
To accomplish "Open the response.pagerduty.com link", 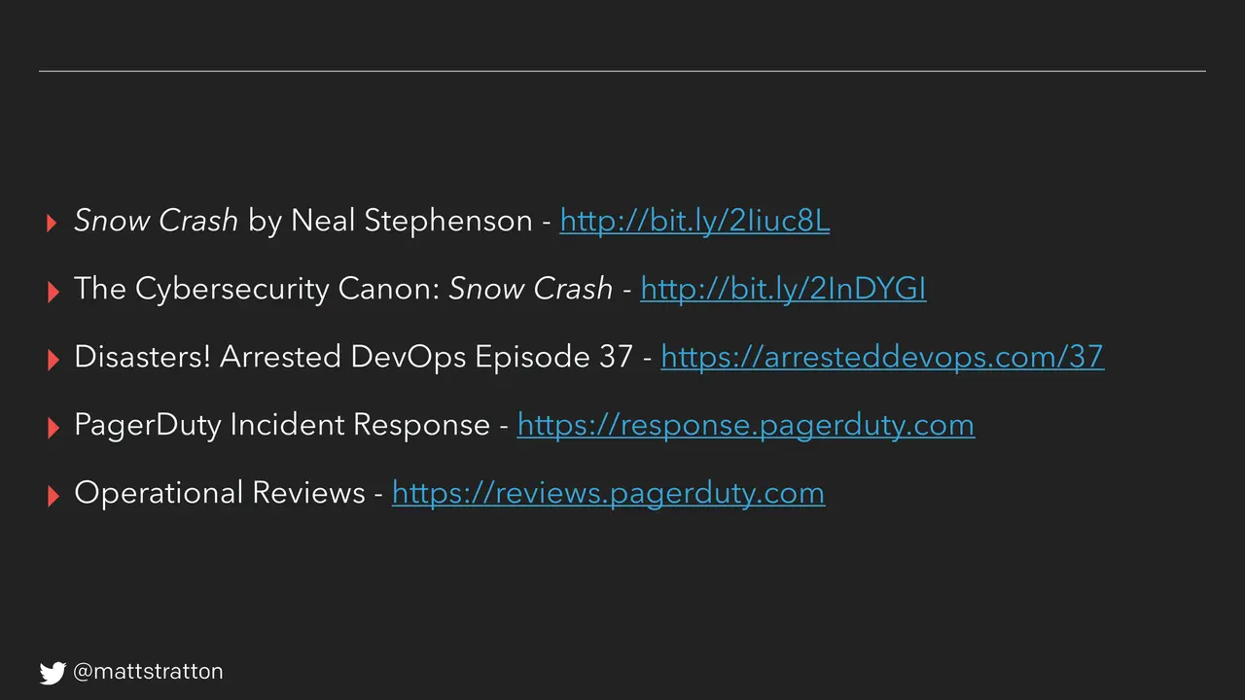I will (x=745, y=425).
